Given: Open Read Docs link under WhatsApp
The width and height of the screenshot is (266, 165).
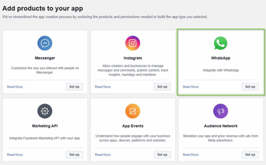Looking at the screenshot, I should pos(191,87).
